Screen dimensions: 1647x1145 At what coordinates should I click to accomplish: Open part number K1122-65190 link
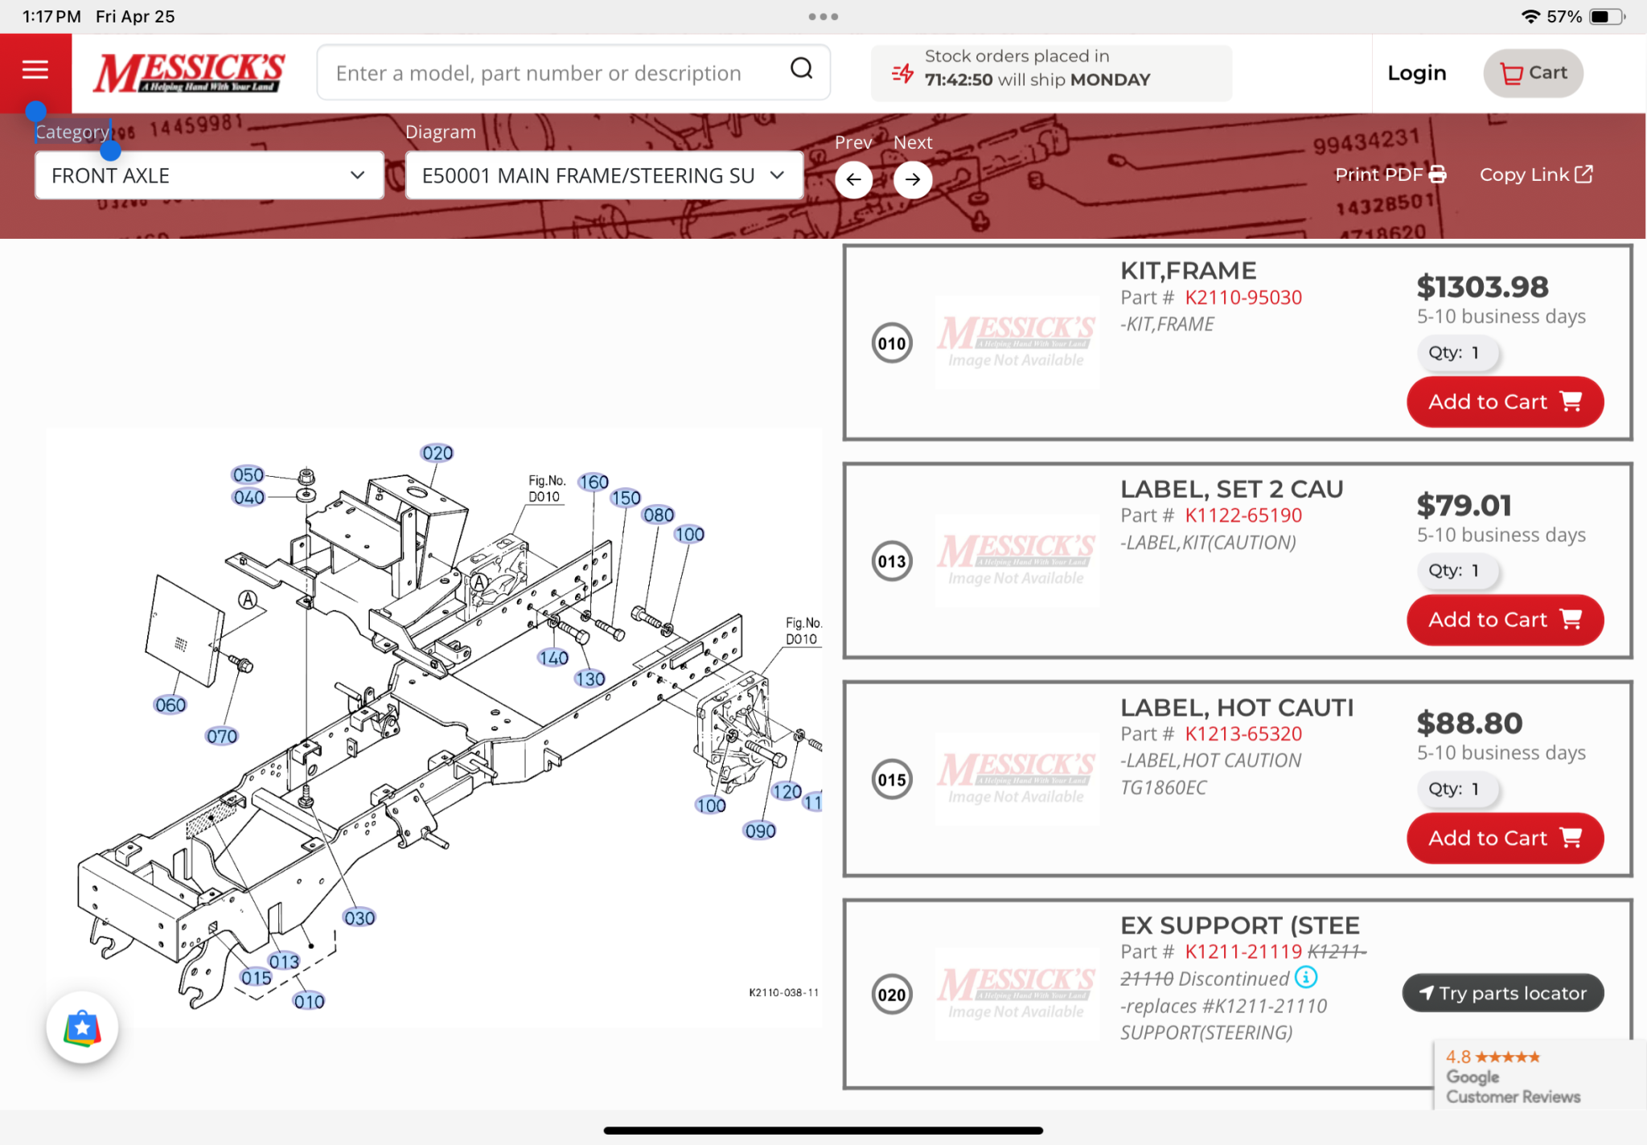(x=1242, y=515)
